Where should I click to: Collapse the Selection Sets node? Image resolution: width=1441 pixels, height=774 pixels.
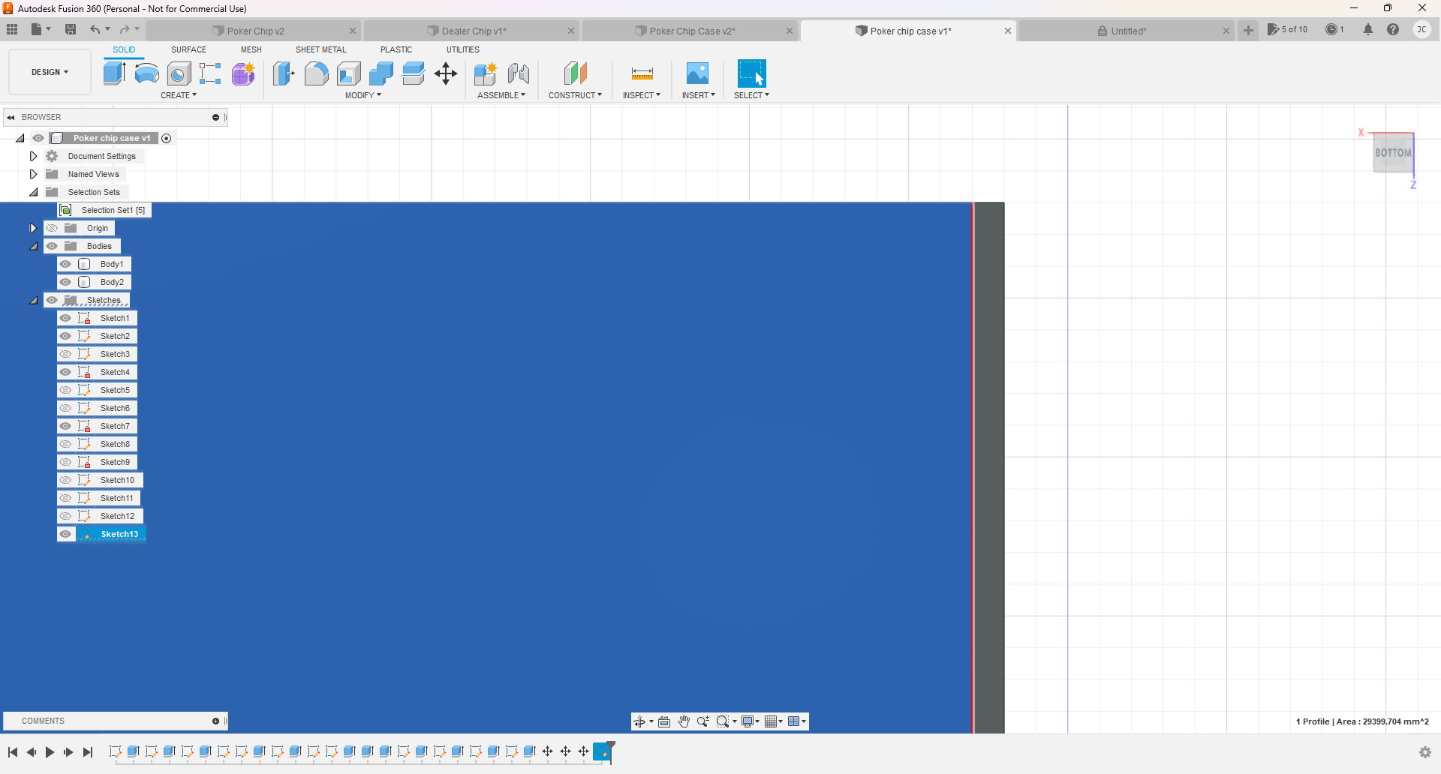pyautogui.click(x=33, y=192)
